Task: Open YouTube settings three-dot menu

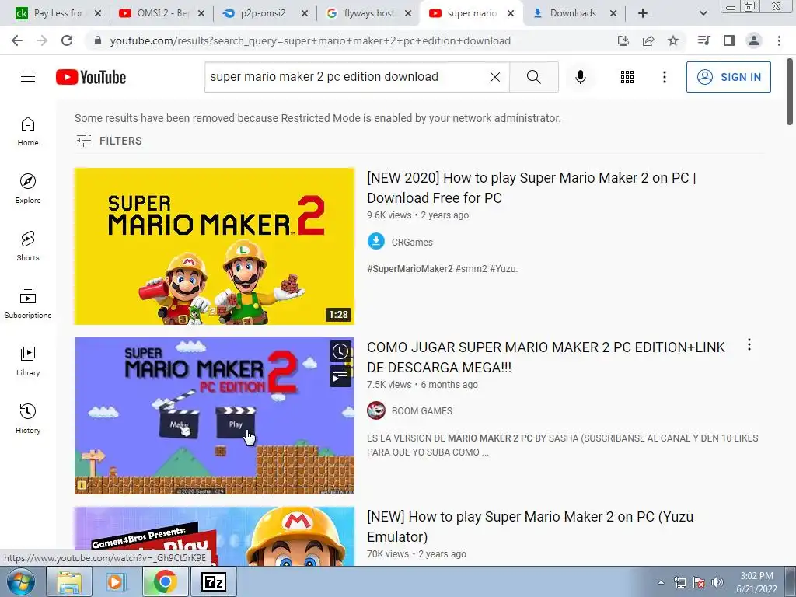Action: [x=665, y=77]
